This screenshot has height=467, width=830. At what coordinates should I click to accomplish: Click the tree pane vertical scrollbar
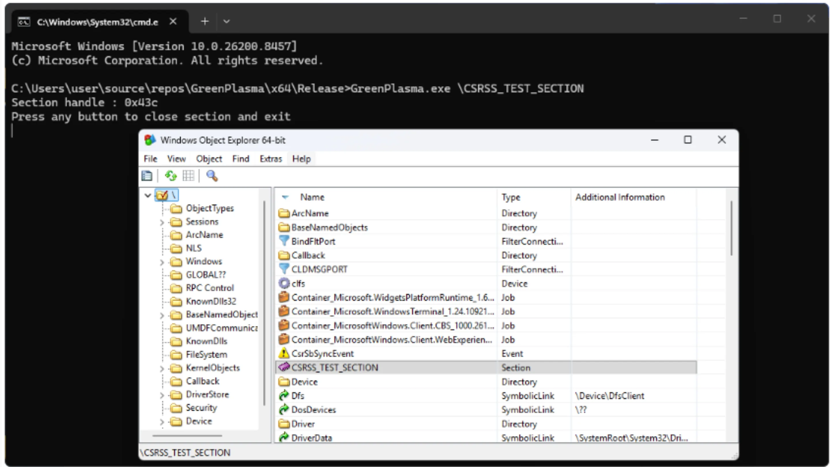(x=264, y=303)
